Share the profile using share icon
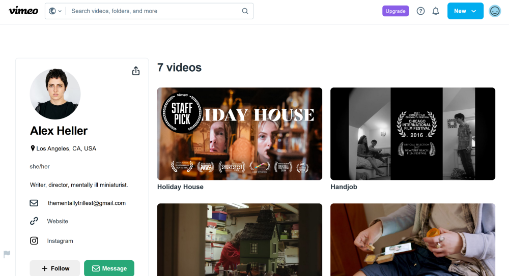The width and height of the screenshot is (509, 276). [136, 71]
